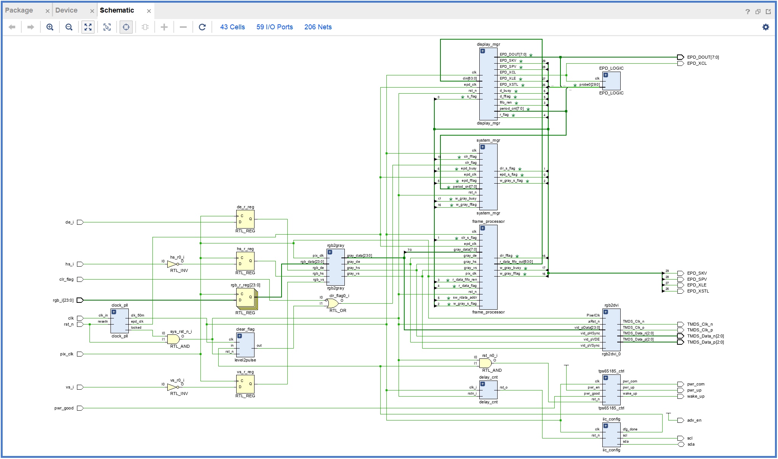The height and width of the screenshot is (459, 778).
Task: Click the Select Area tool icon
Action: point(107,27)
